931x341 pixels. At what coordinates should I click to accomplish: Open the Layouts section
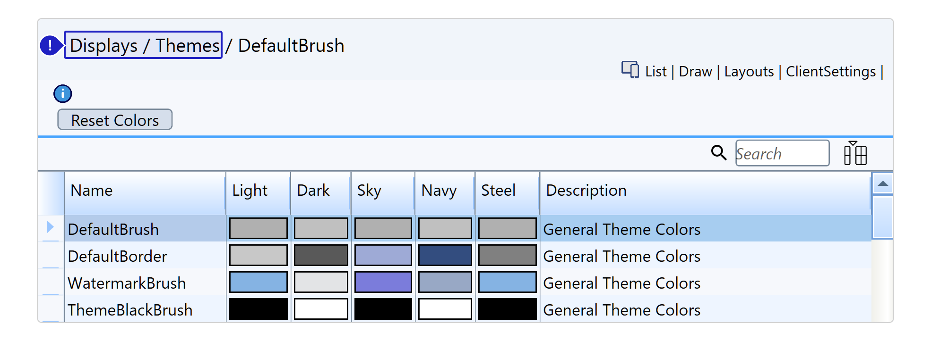(749, 72)
